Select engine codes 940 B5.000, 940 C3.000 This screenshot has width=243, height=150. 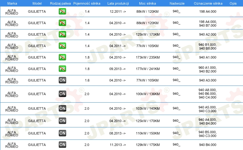pyautogui.click(x=208, y=134)
